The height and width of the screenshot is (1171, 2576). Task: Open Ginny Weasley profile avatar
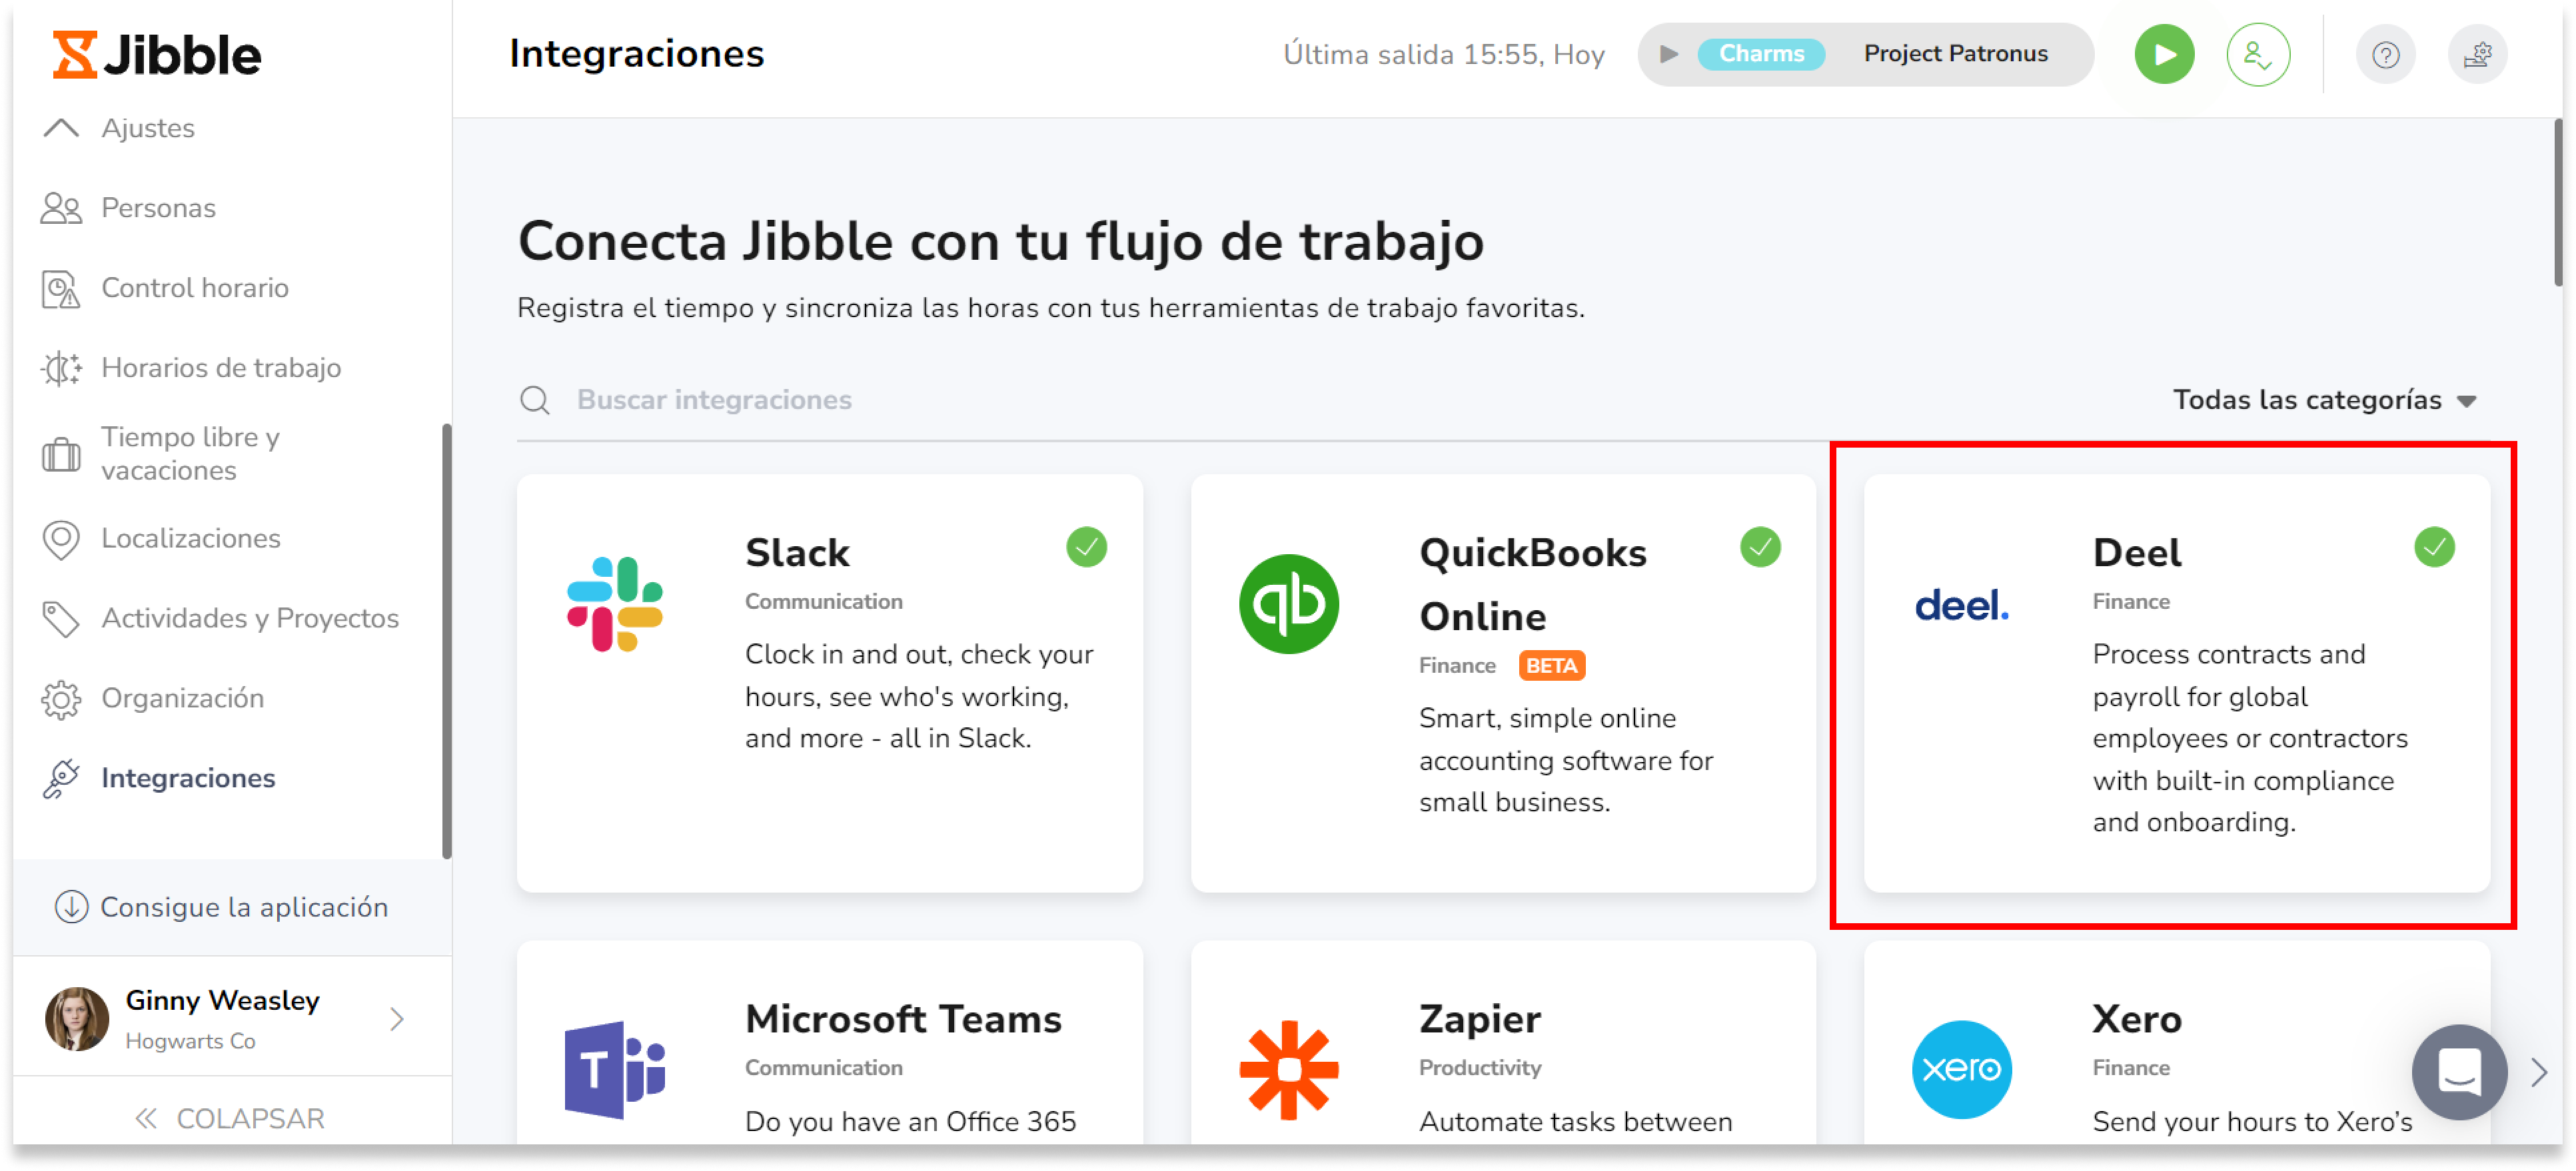77,1018
